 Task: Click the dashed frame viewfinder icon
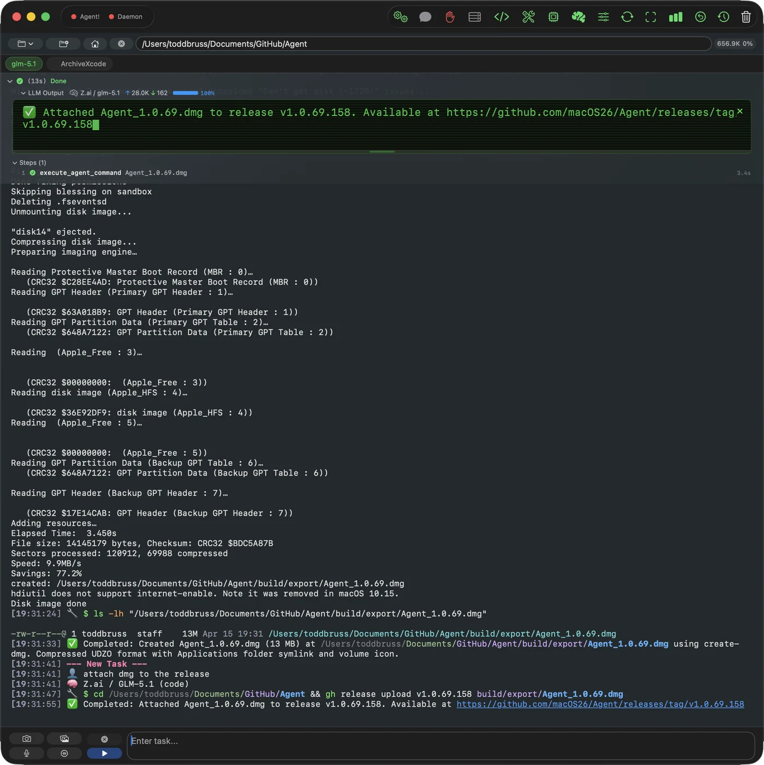pos(650,17)
